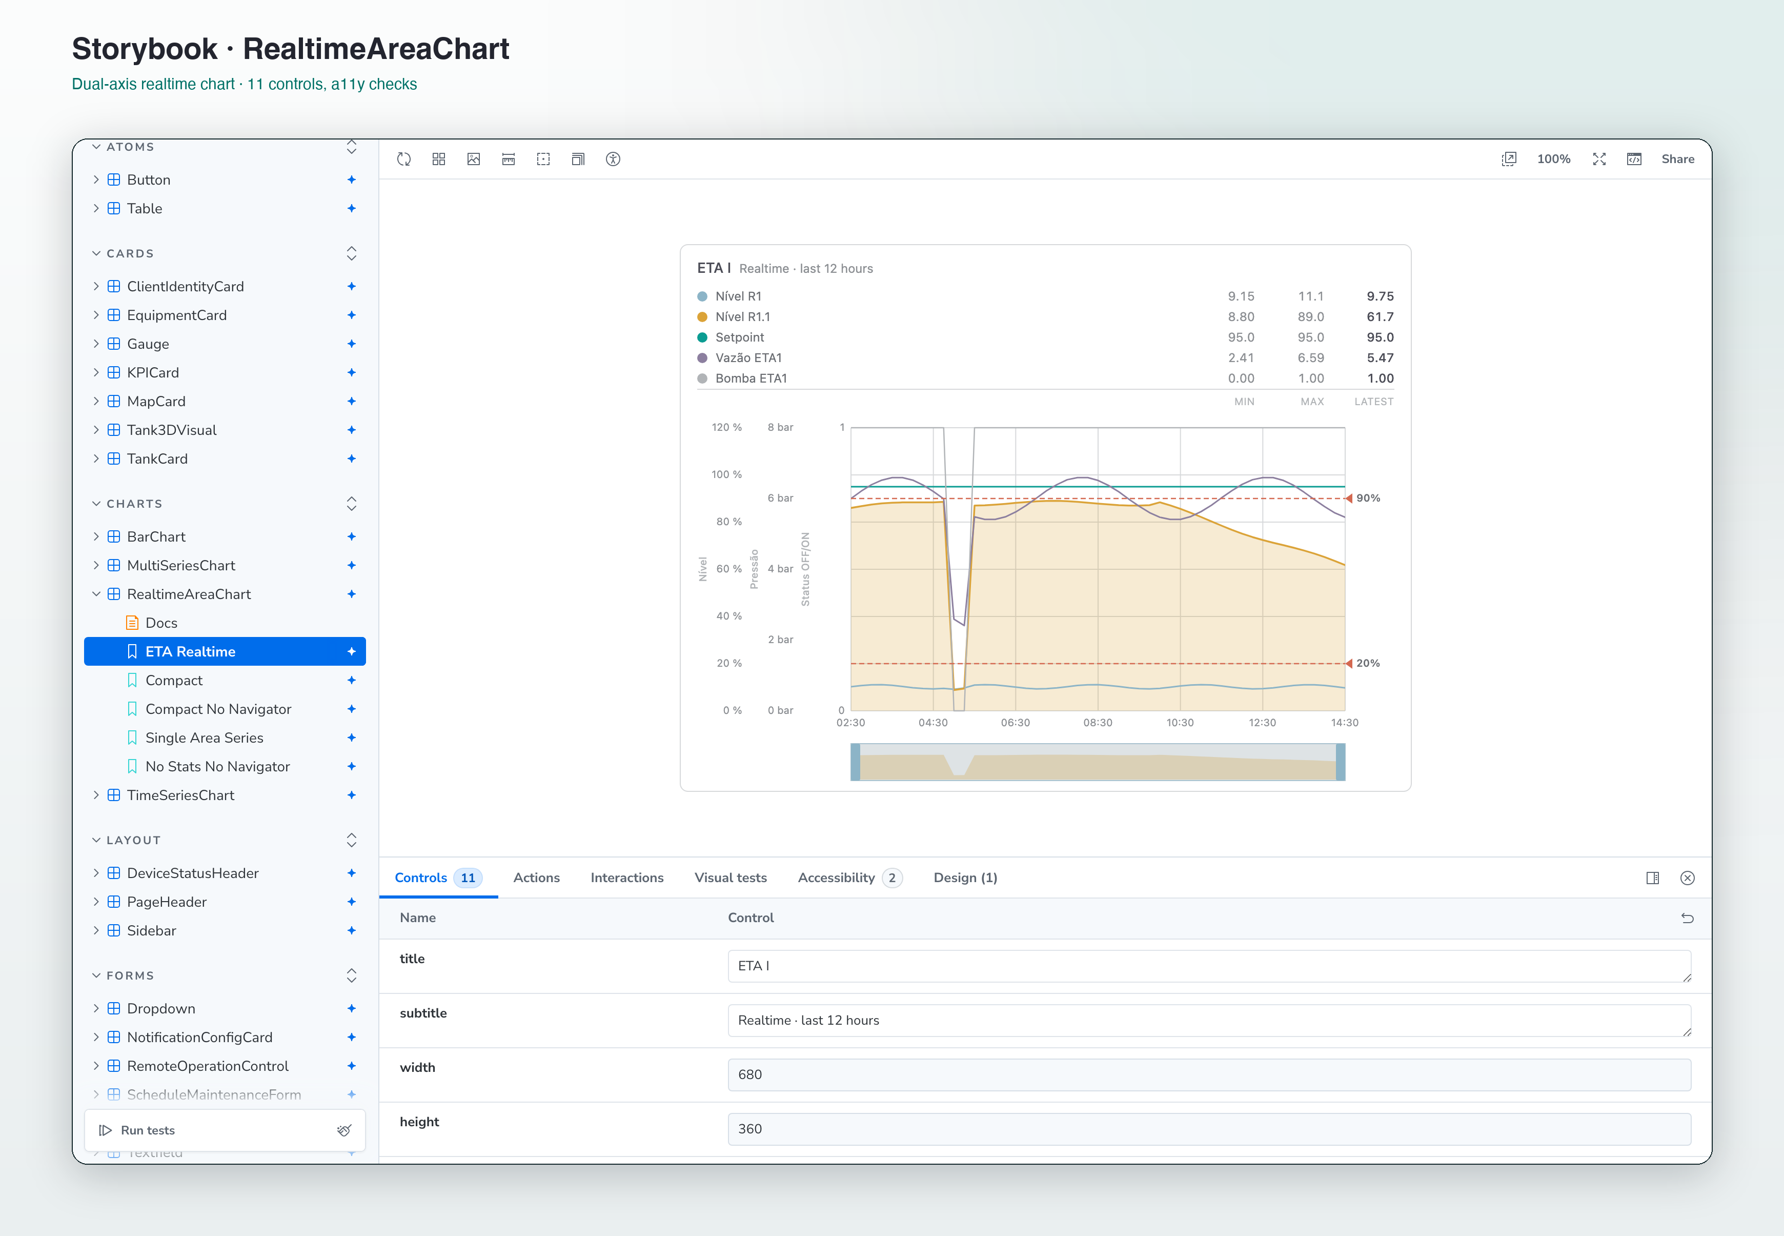
Task: Toggle Nível R1.1 series in legend
Action: coord(734,317)
